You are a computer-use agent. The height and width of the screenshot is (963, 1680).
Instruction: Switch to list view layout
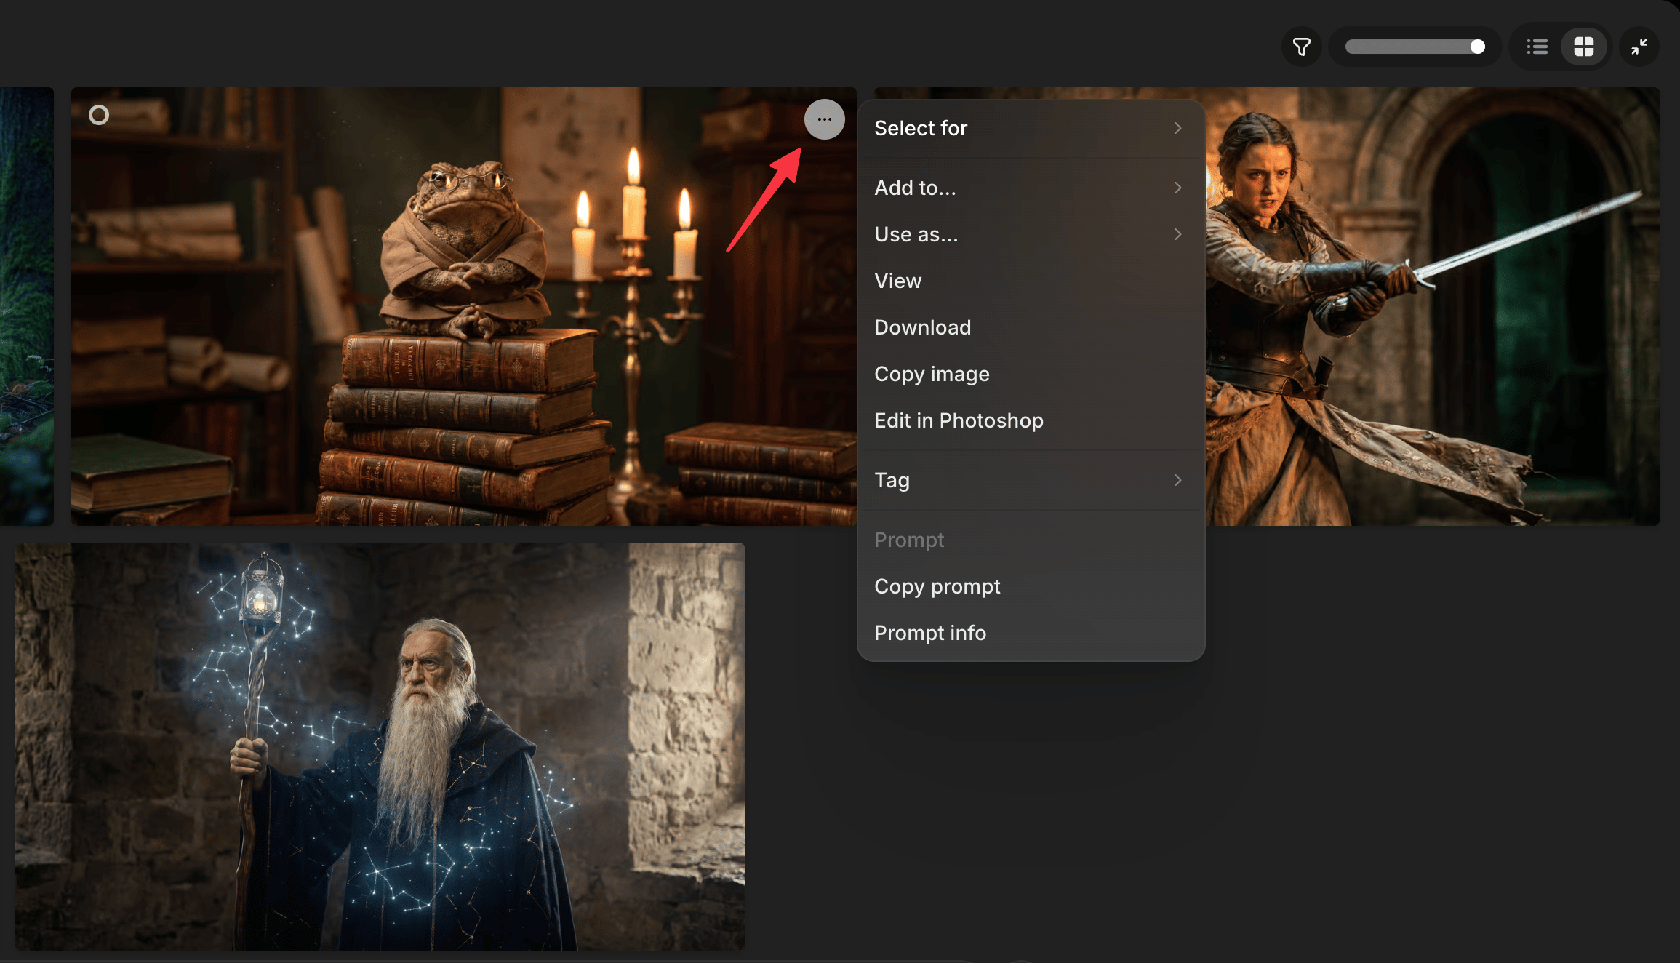pos(1537,47)
